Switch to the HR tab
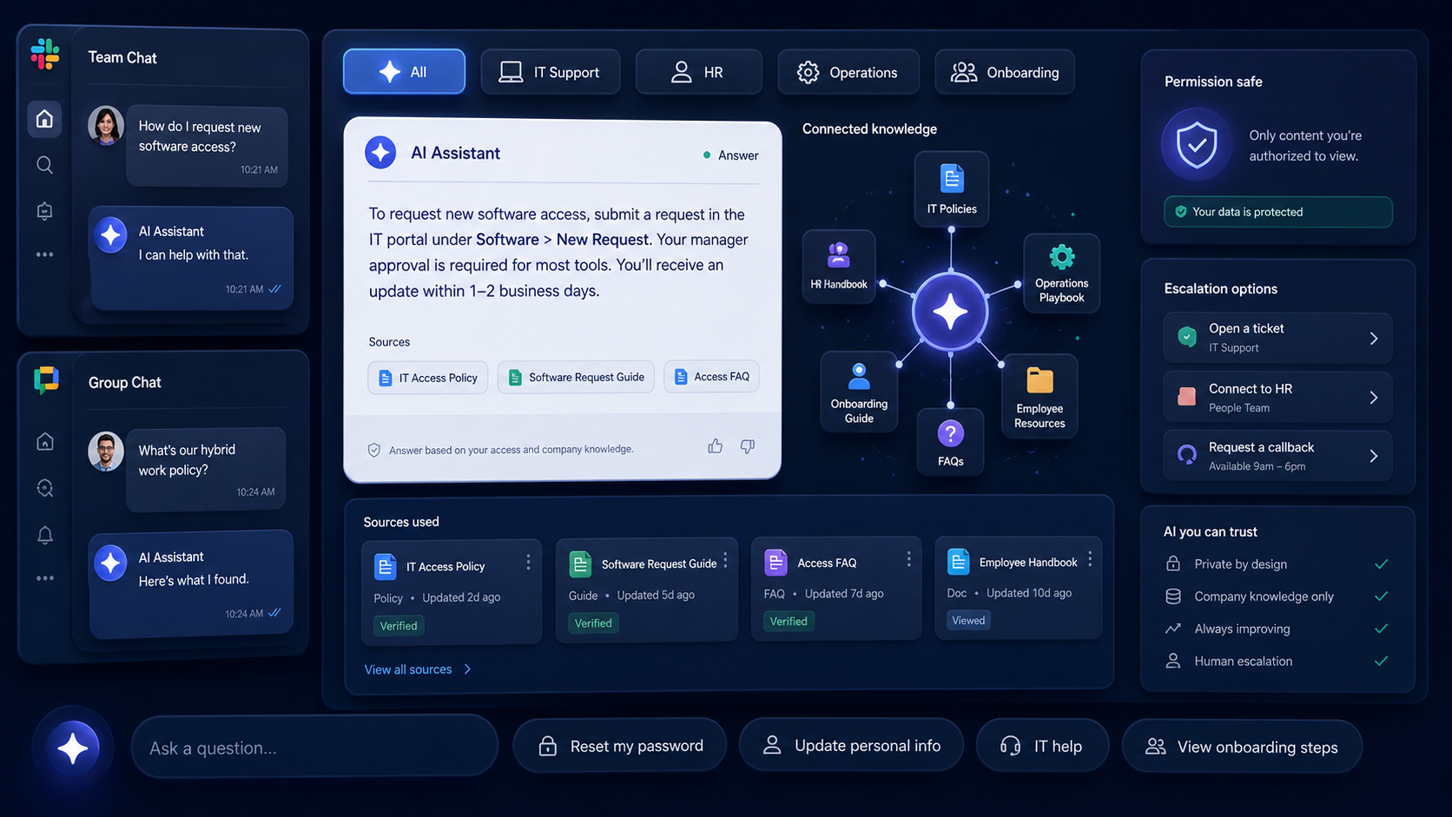The height and width of the screenshot is (817, 1452). (698, 72)
